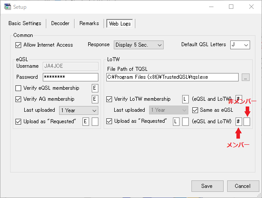Click Verify LoTW row # letter box
Screen dimensions: 262x198
click(239, 99)
